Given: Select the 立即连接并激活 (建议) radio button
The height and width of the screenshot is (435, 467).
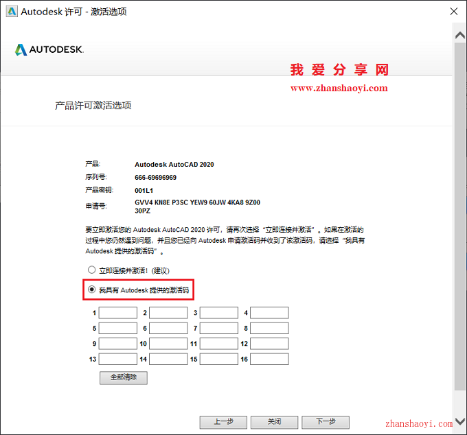Looking at the screenshot, I should point(91,270).
